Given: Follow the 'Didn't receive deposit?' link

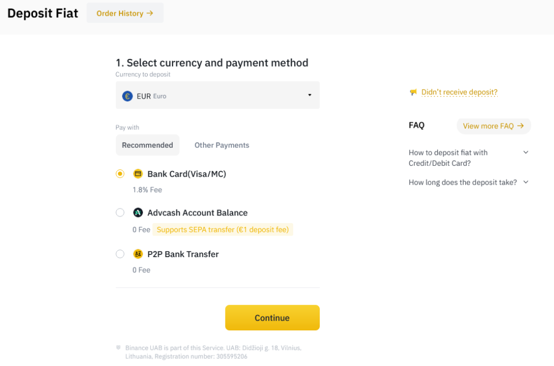Looking at the screenshot, I should [459, 93].
